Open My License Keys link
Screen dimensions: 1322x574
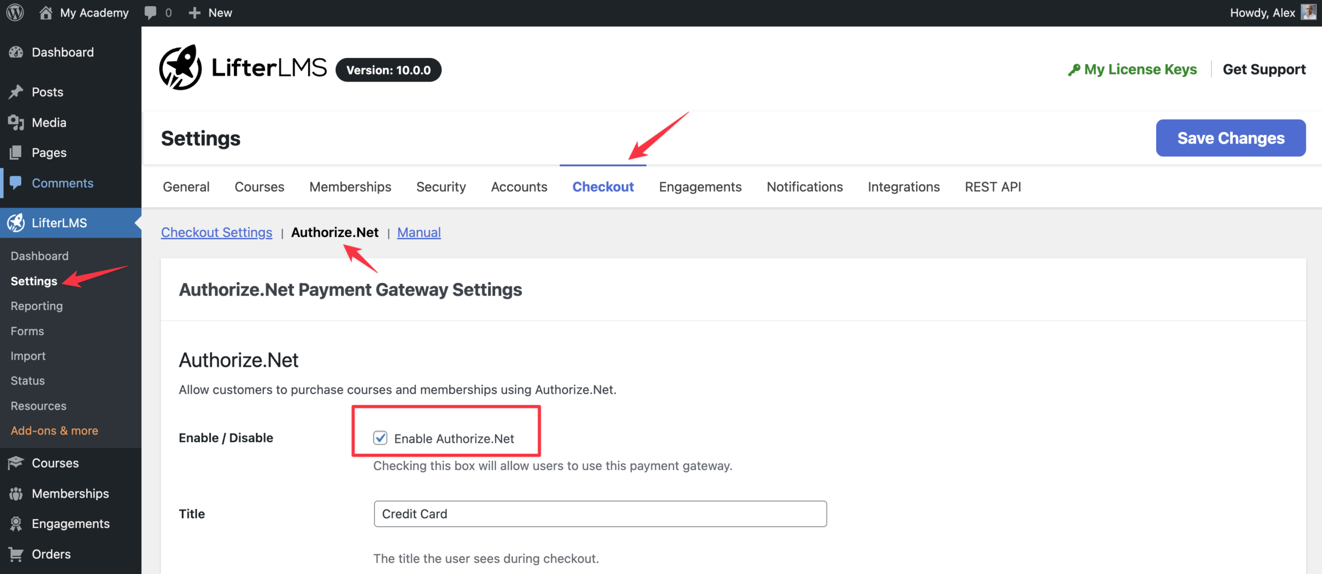pyautogui.click(x=1140, y=69)
